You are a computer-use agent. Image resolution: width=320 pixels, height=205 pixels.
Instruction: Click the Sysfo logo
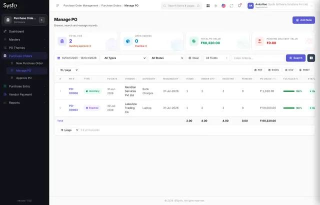(x=10, y=5)
